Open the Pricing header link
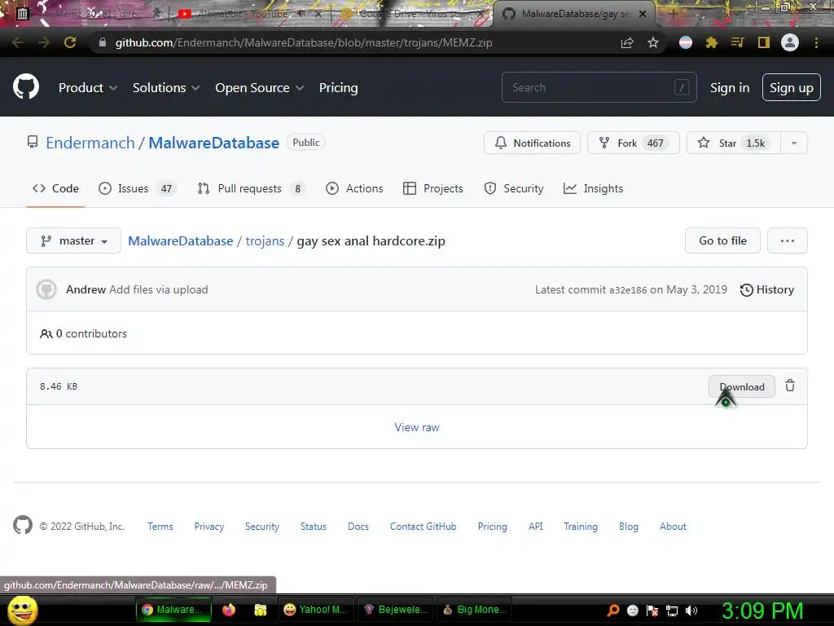This screenshot has height=626, width=834. tap(338, 88)
